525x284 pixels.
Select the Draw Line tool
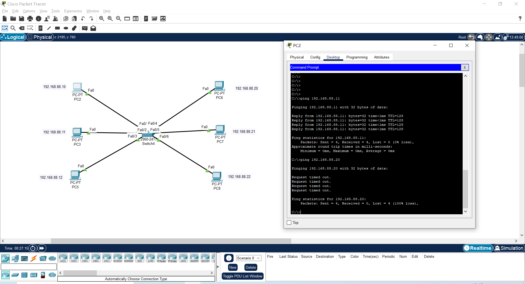click(49, 28)
